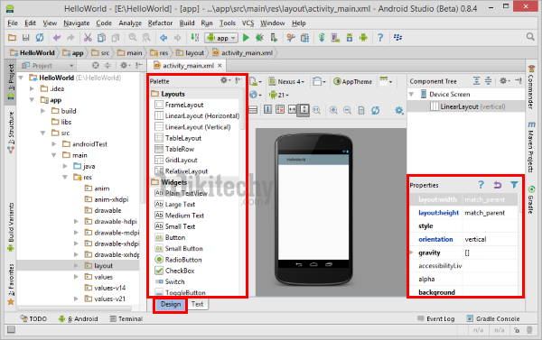Screen dimensions: 542x340
Task: Open the API level 21 dropdown
Action: coord(278,95)
